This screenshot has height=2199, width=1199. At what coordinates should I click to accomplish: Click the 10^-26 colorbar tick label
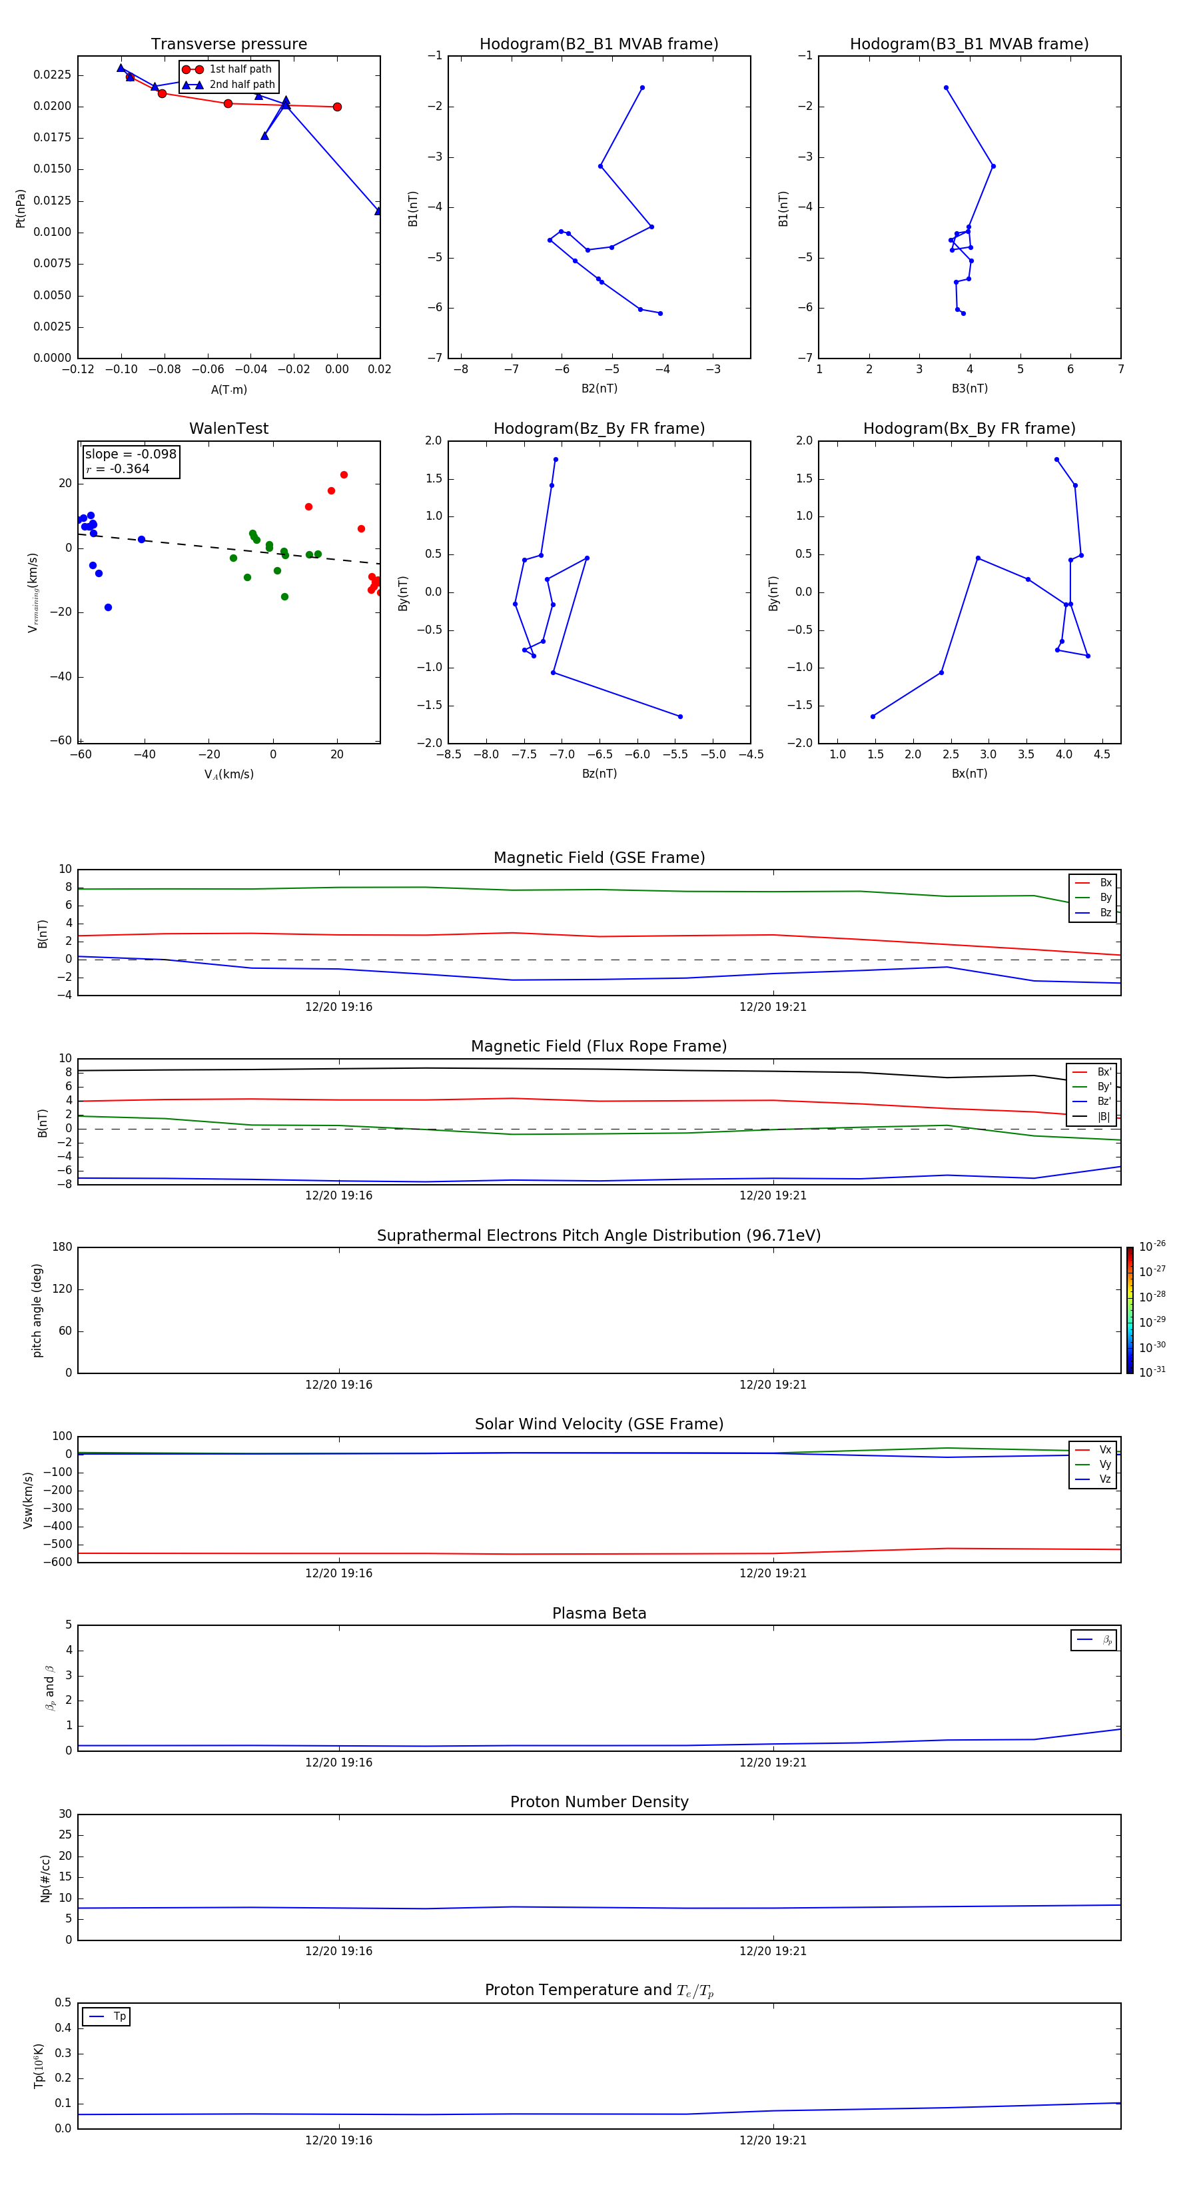1152,1246
